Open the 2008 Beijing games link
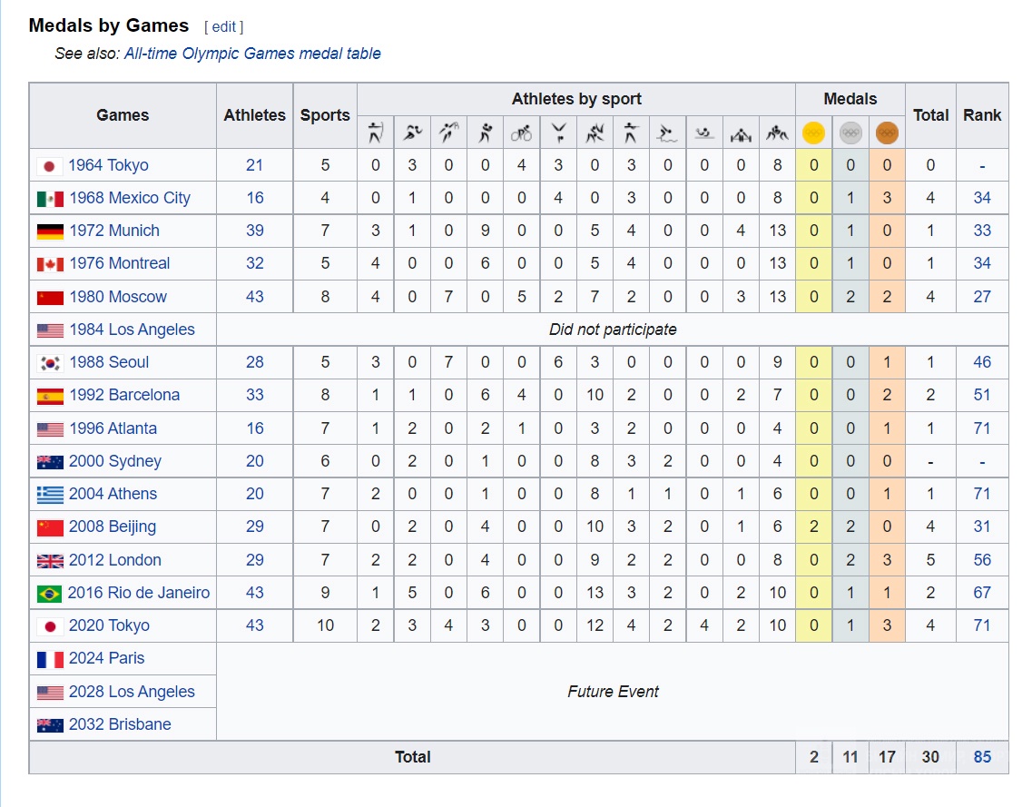The image size is (1032, 807). (113, 527)
